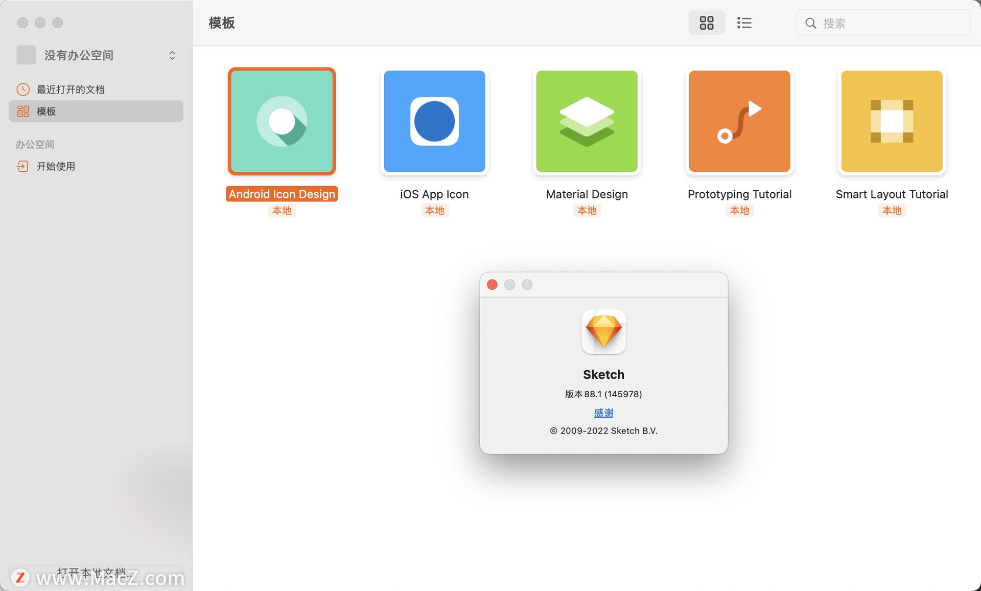Click the 模板 window title
Viewport: 981px width, 591px height.
222,23
